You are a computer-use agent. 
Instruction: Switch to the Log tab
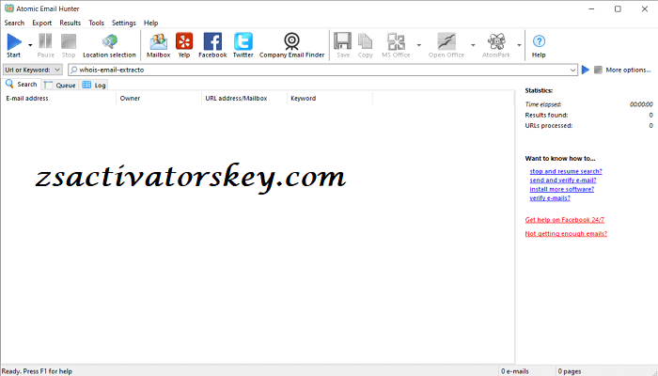pos(94,86)
